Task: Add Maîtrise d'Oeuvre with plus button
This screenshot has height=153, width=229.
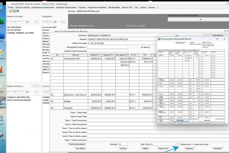Action: (15, 92)
